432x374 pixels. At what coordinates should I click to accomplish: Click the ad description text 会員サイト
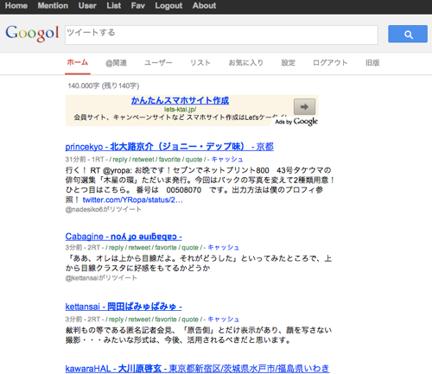(180, 117)
